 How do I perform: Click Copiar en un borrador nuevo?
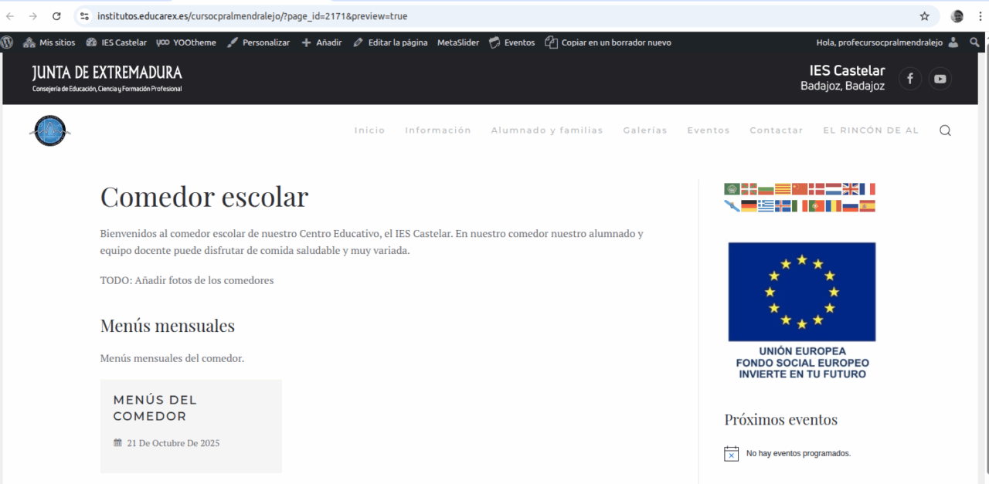(608, 42)
